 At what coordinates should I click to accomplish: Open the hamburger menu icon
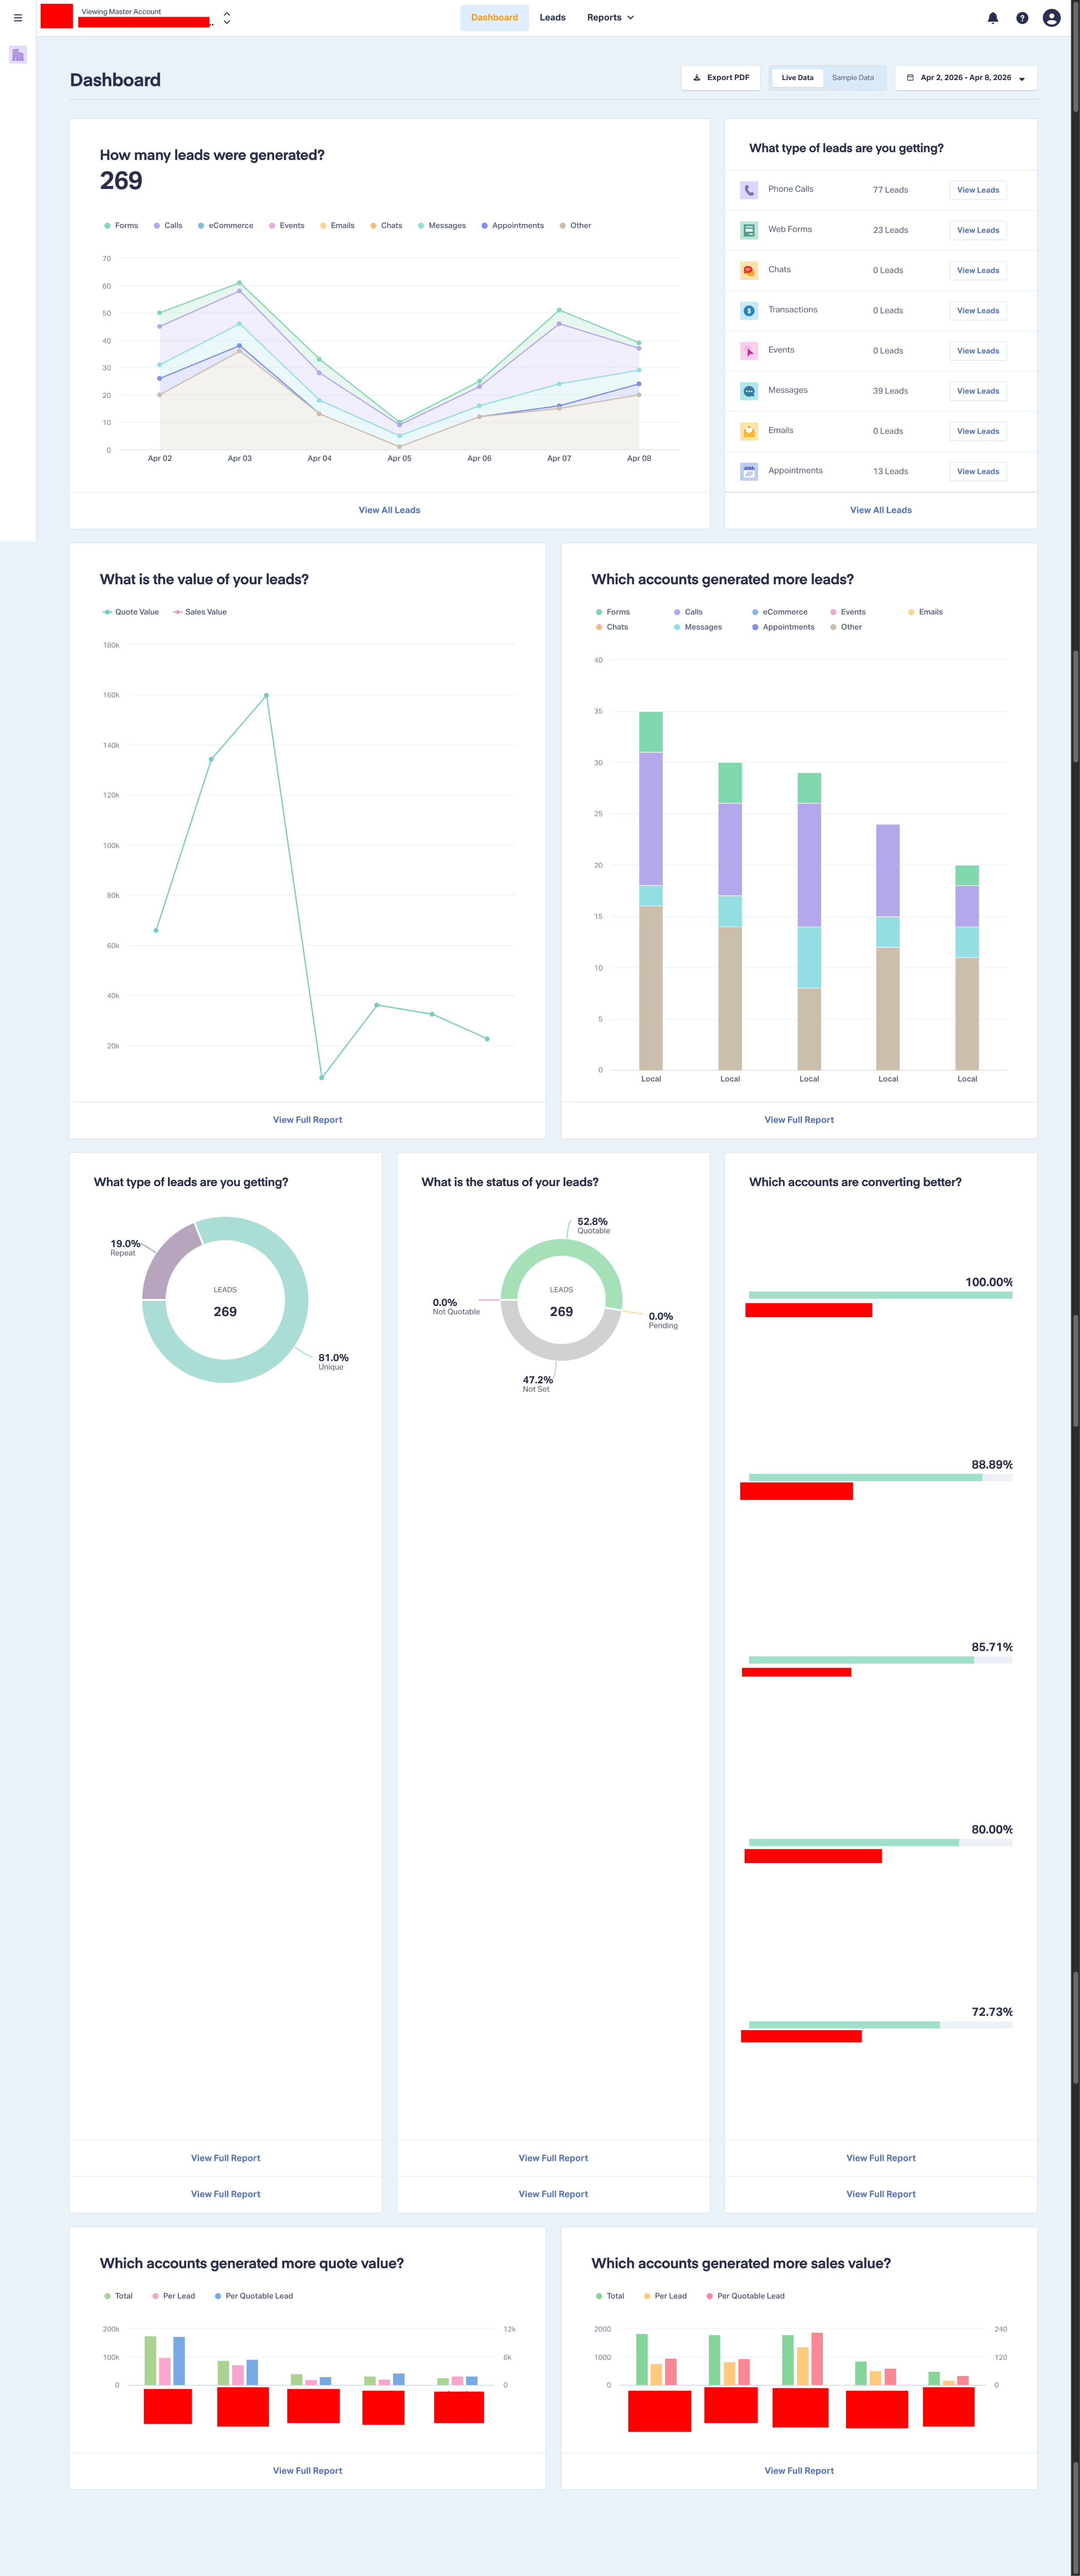(18, 18)
